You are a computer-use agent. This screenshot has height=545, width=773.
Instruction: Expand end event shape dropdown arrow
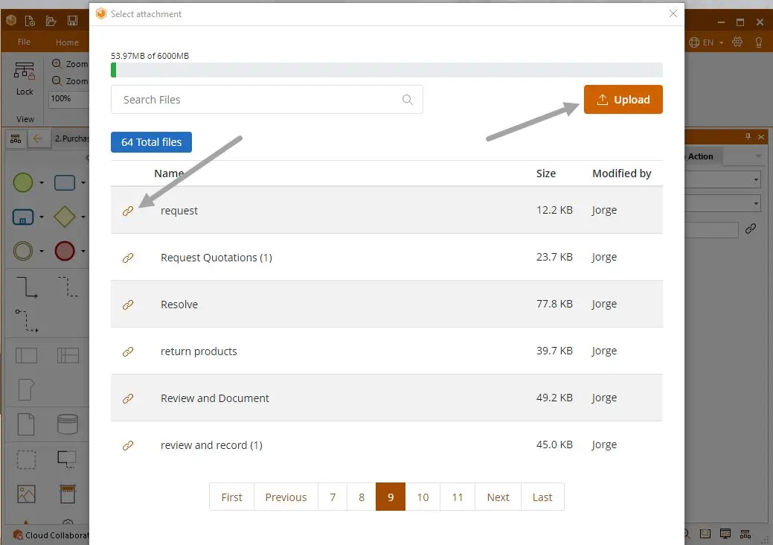click(83, 251)
